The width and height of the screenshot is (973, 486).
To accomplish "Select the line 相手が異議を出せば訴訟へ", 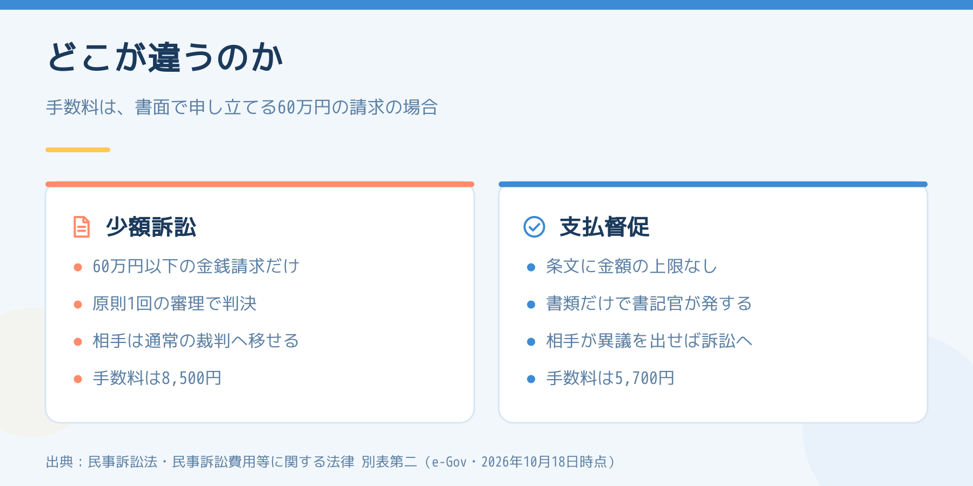I will tap(649, 341).
